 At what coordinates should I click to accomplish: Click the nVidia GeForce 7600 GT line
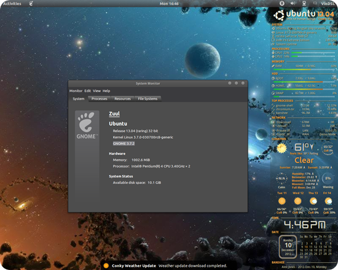pyautogui.click(x=304, y=36)
